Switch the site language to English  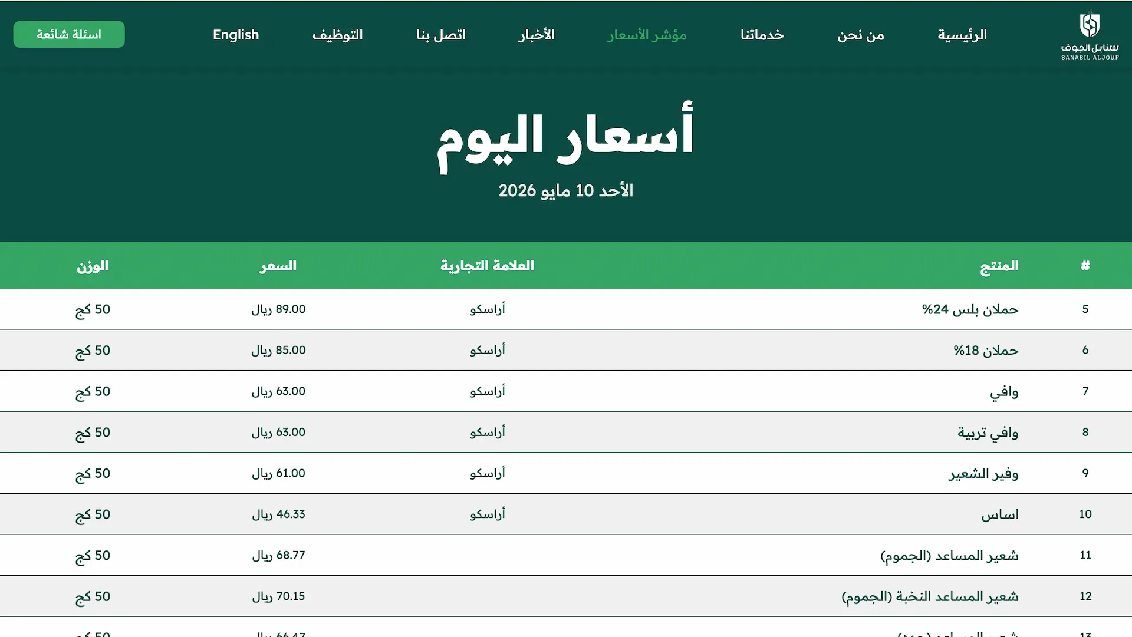[x=236, y=35]
